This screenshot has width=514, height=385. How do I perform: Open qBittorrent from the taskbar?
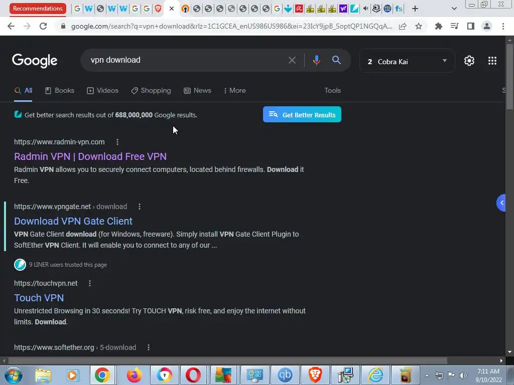tap(285, 375)
